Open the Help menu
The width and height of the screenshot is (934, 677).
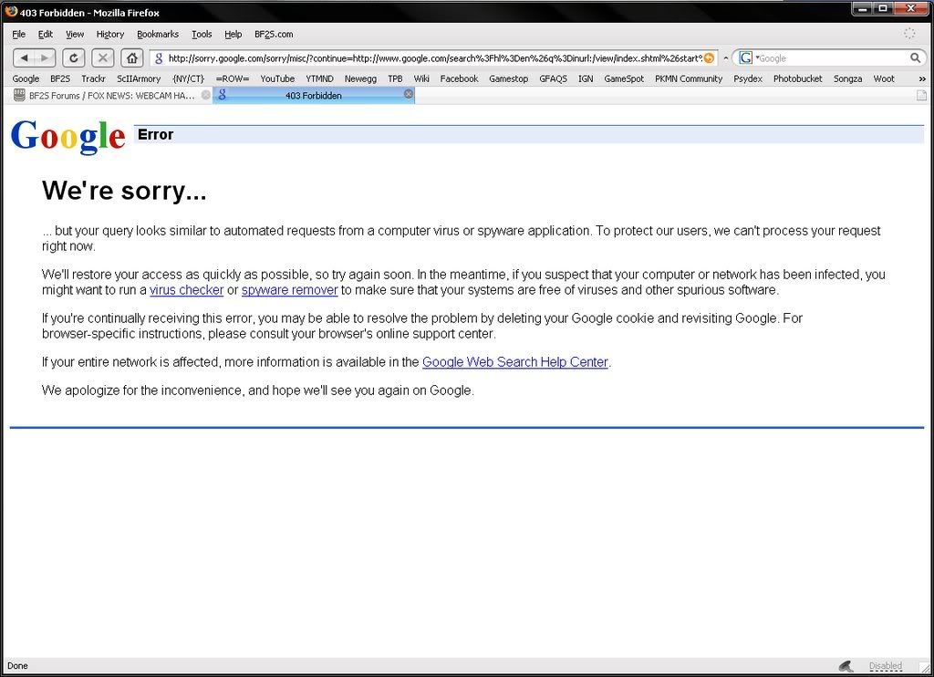tap(233, 34)
